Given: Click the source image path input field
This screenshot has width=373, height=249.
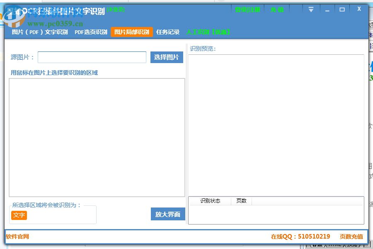Looking at the screenshot, I should point(91,57).
